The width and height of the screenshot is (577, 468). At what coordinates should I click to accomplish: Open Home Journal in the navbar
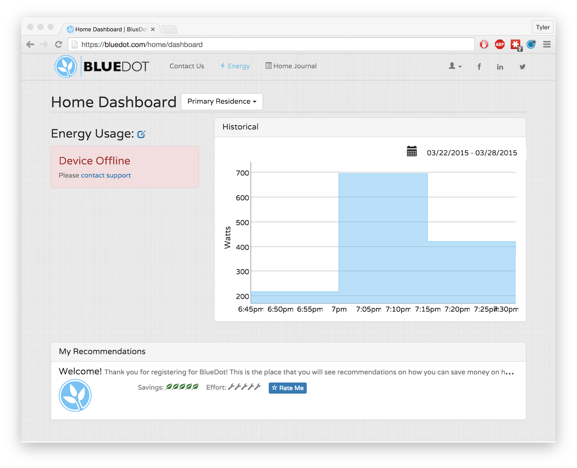291,66
